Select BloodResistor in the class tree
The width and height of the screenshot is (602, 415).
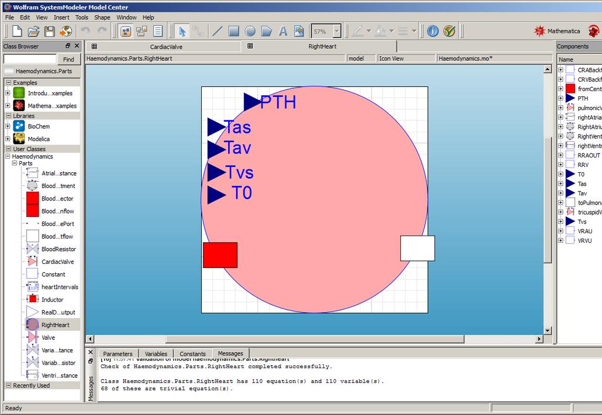tap(59, 249)
